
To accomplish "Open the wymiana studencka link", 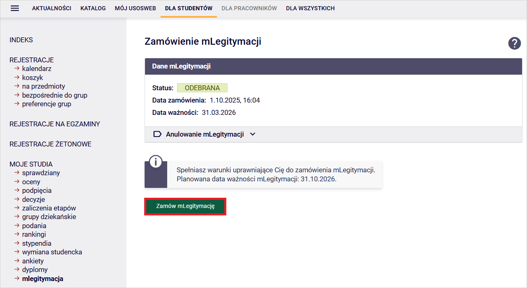I will (x=52, y=252).
